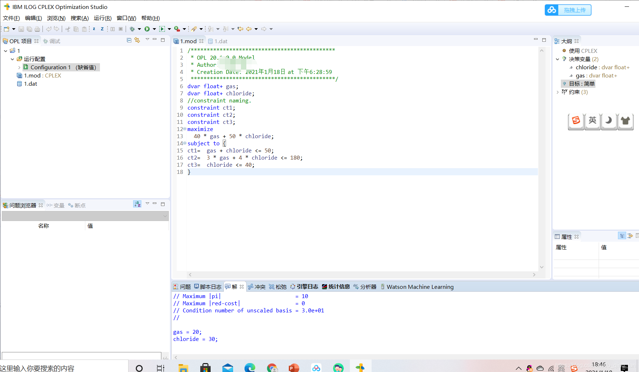639x372 pixels.
Task: Open the New button dropdown arrow
Action: [14, 29]
